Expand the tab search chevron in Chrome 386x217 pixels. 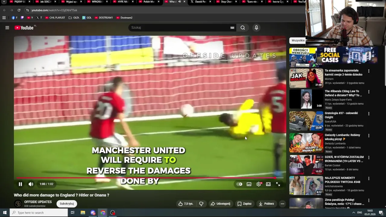(4, 2)
